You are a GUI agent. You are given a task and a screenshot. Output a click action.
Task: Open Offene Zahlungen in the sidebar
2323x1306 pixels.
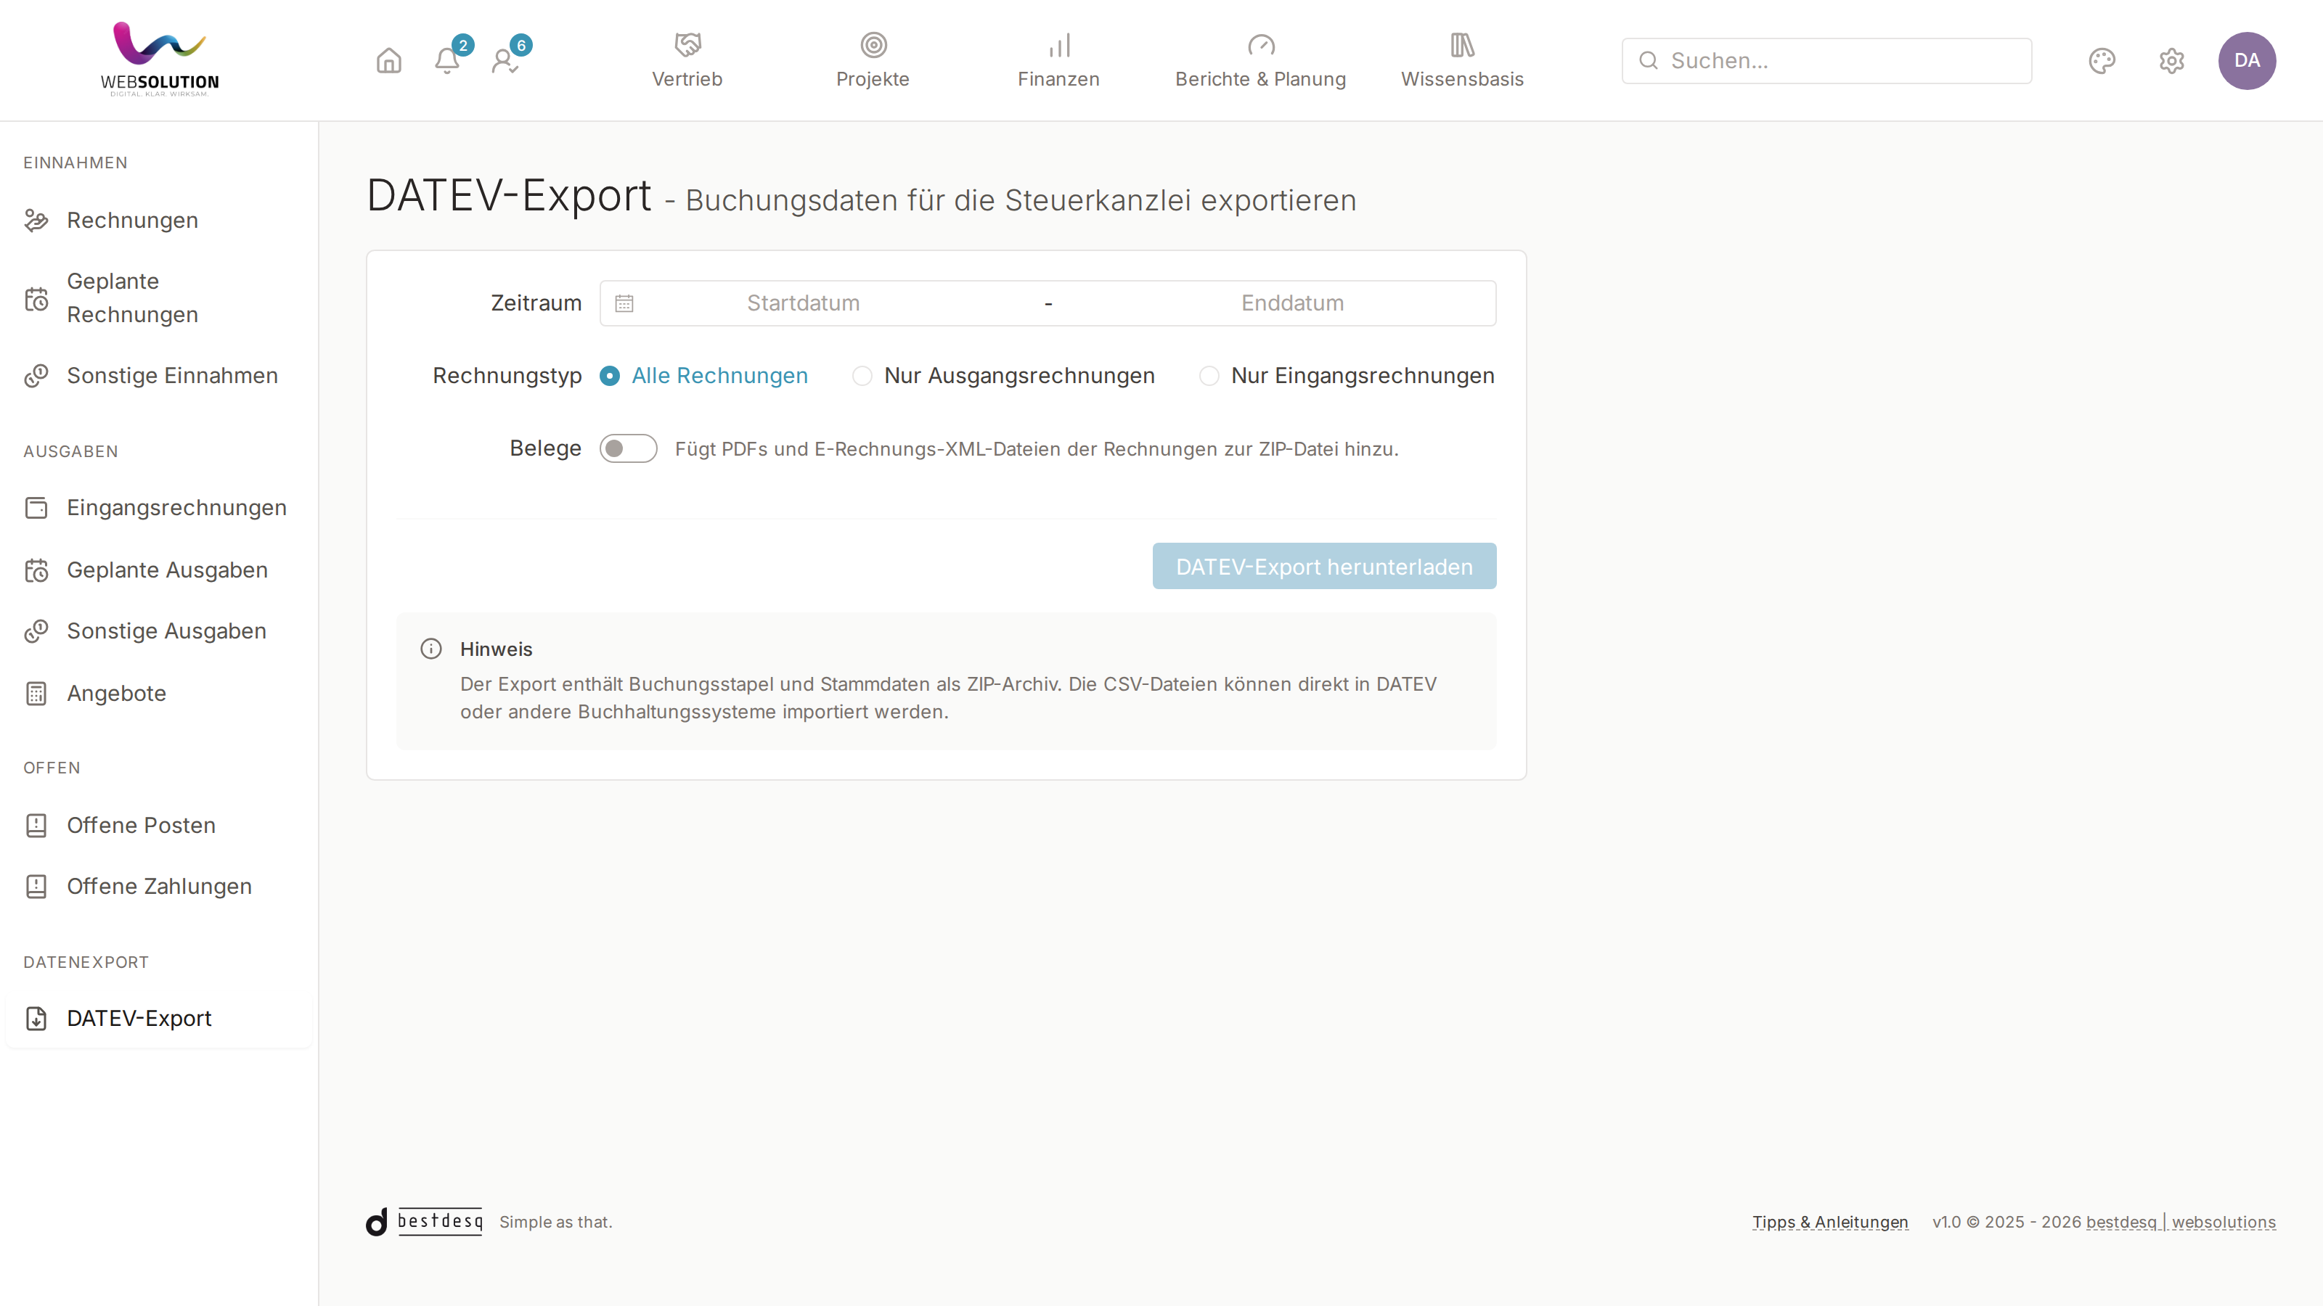pyautogui.click(x=159, y=887)
